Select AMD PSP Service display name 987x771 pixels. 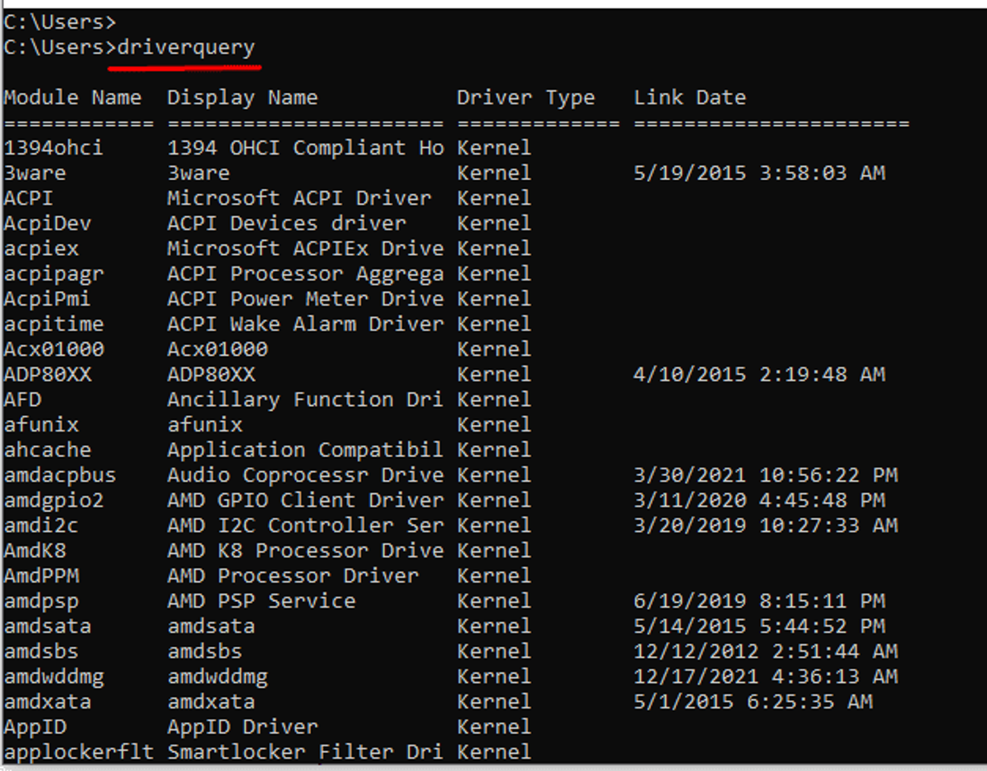pyautogui.click(x=262, y=601)
